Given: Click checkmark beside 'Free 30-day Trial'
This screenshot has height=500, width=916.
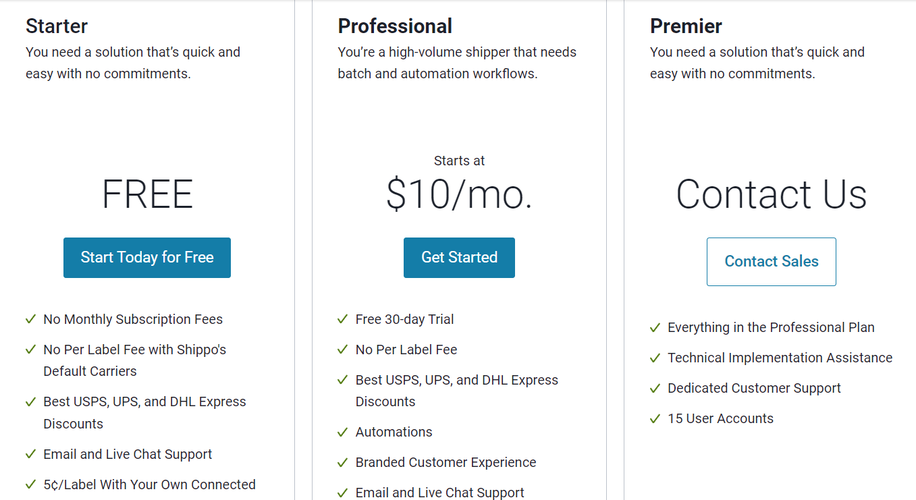Looking at the screenshot, I should tap(342, 318).
